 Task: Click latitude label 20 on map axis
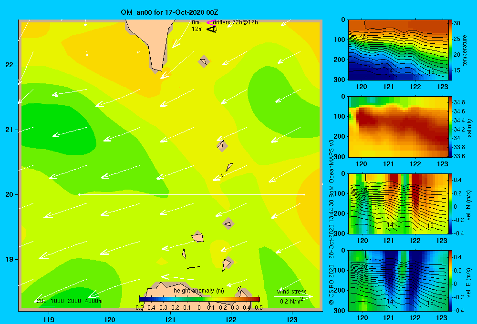click(x=10, y=194)
